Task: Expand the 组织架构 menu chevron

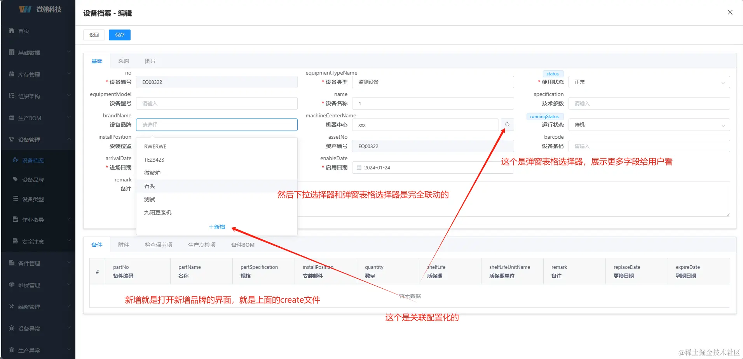Action: [69, 95]
